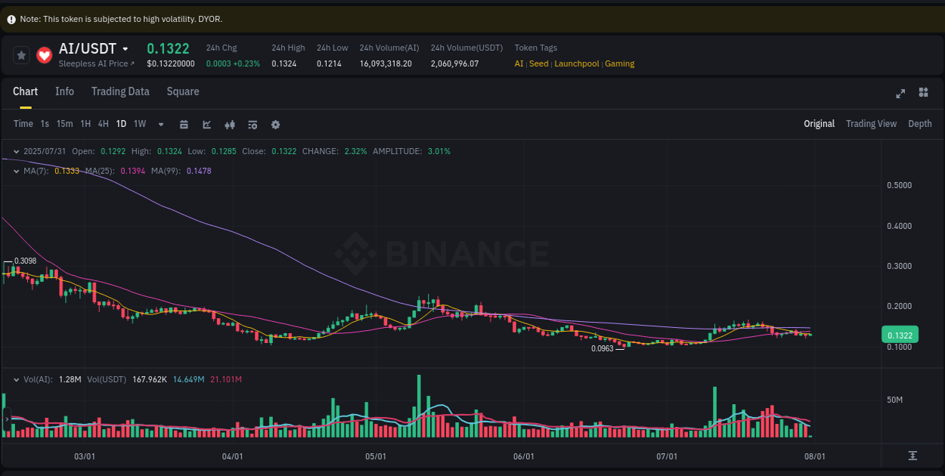
Task: Click the 0.1322 price tag on the axis
Action: click(x=900, y=334)
